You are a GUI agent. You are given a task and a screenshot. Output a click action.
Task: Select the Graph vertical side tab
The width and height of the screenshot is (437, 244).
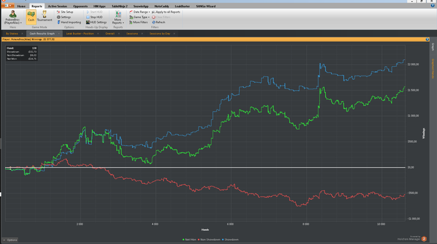point(433,47)
